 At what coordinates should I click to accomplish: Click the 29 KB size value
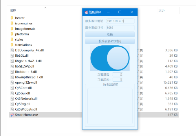[x=173, y=56]
